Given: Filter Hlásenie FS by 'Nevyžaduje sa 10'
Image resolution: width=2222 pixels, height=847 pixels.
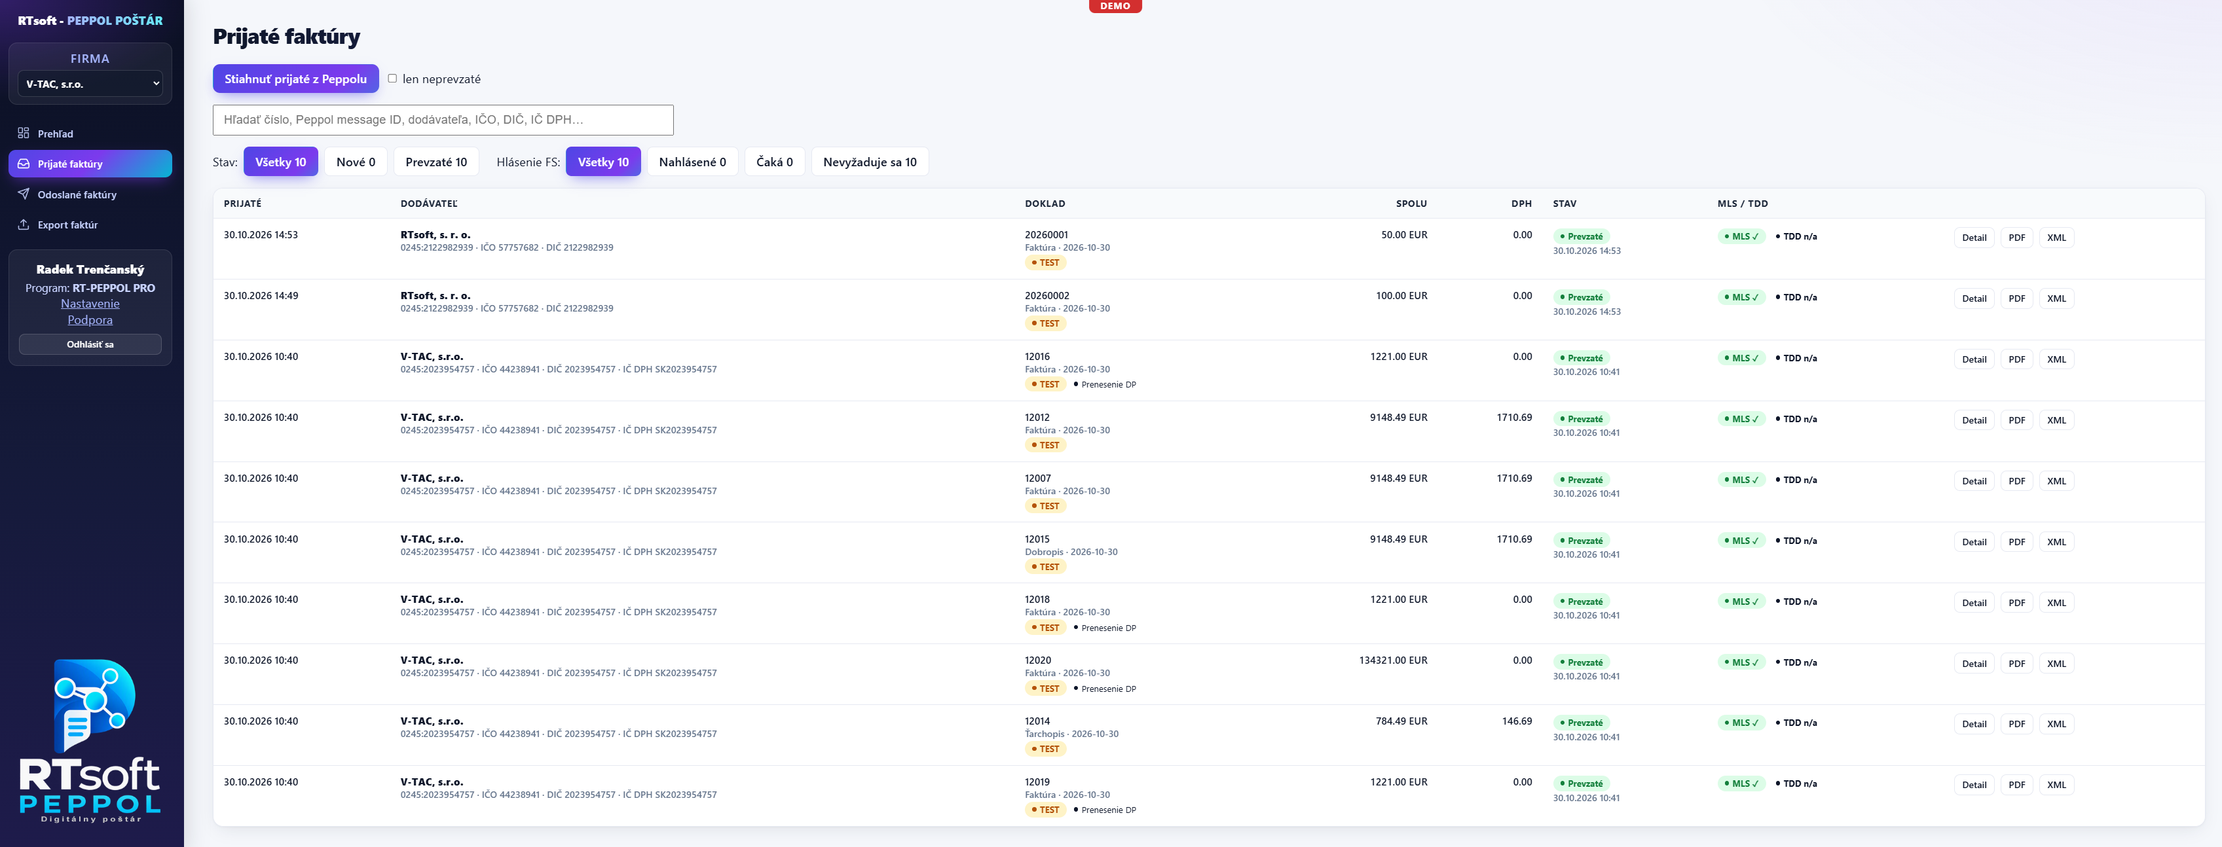Looking at the screenshot, I should point(870,161).
